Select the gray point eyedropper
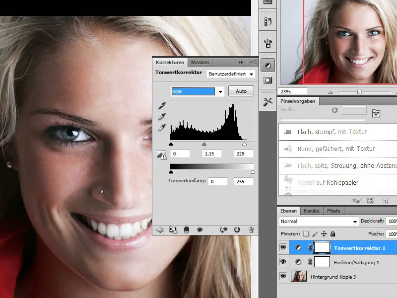The height and width of the screenshot is (298, 397). 162,116
